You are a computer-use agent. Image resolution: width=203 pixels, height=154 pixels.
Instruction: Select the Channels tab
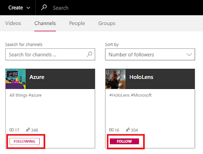pos(45,23)
